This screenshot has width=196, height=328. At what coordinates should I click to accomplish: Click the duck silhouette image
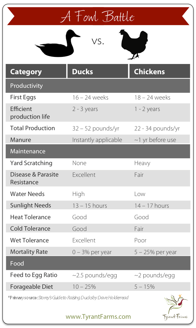click(58, 43)
